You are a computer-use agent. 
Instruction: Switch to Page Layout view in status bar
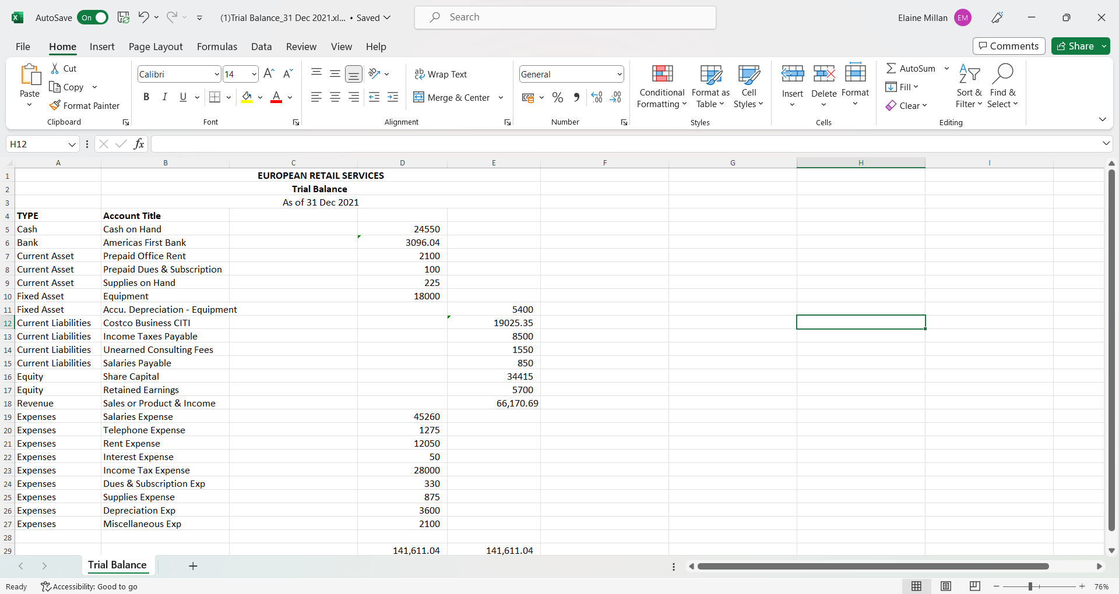(946, 586)
